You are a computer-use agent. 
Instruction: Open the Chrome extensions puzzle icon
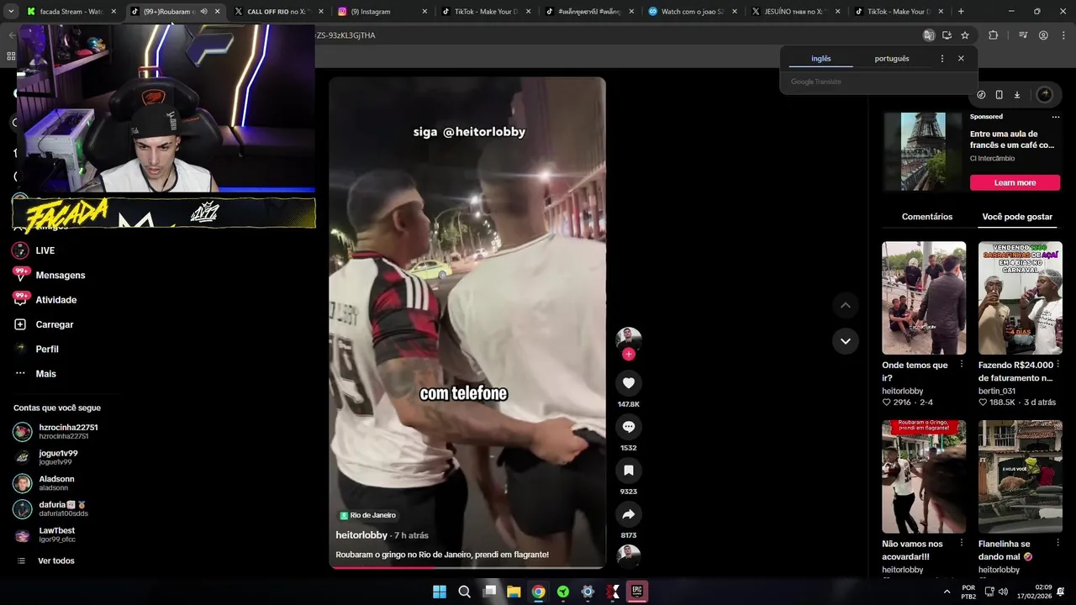tap(993, 35)
